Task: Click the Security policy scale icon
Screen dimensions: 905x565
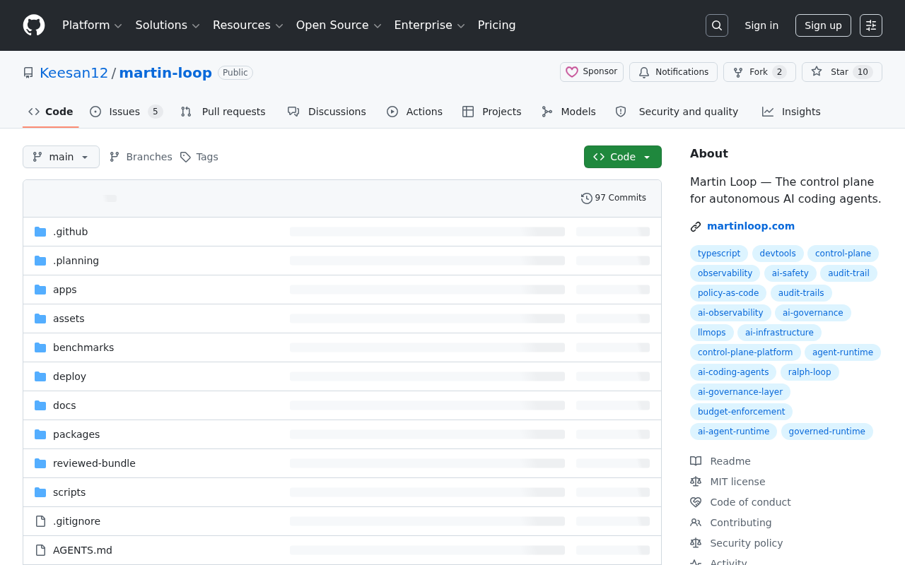Action: (696, 543)
